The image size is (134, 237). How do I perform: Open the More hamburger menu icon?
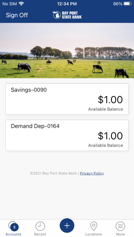[x=120, y=226]
